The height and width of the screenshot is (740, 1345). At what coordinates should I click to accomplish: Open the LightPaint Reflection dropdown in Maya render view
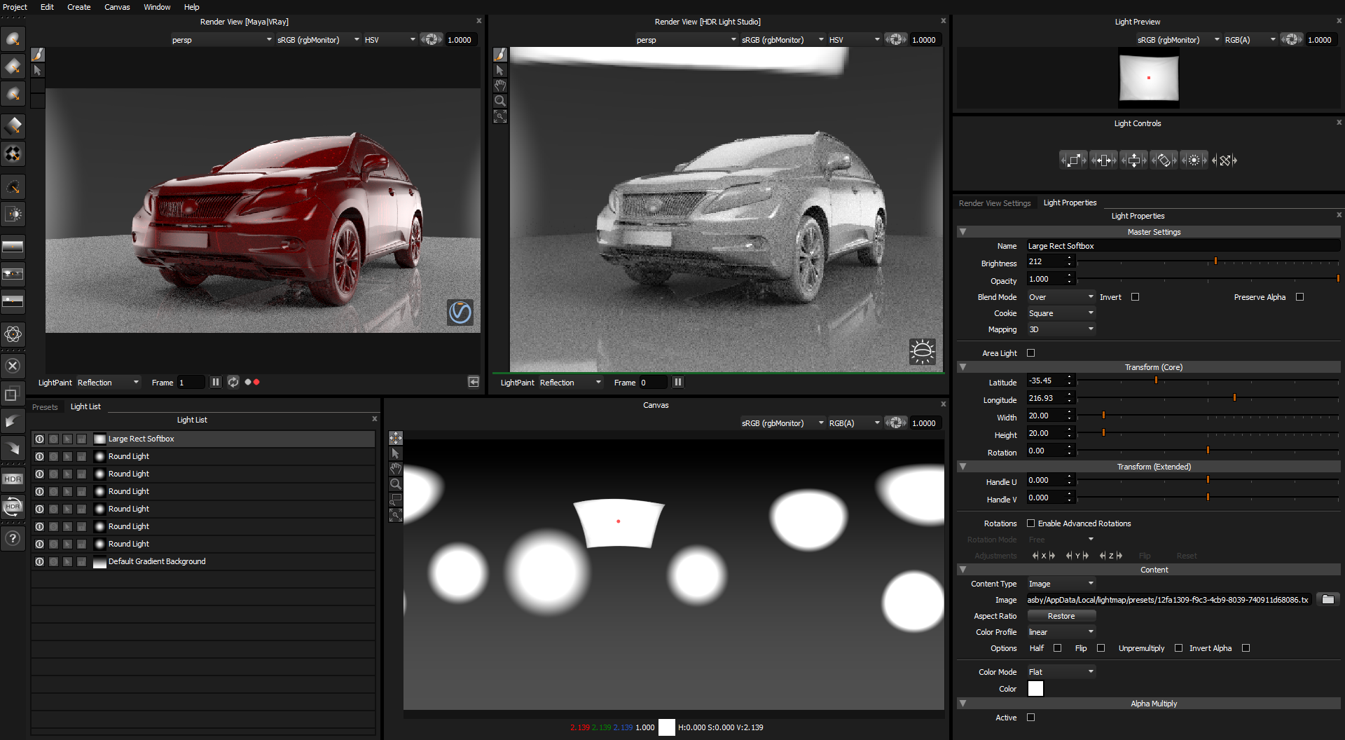(108, 383)
